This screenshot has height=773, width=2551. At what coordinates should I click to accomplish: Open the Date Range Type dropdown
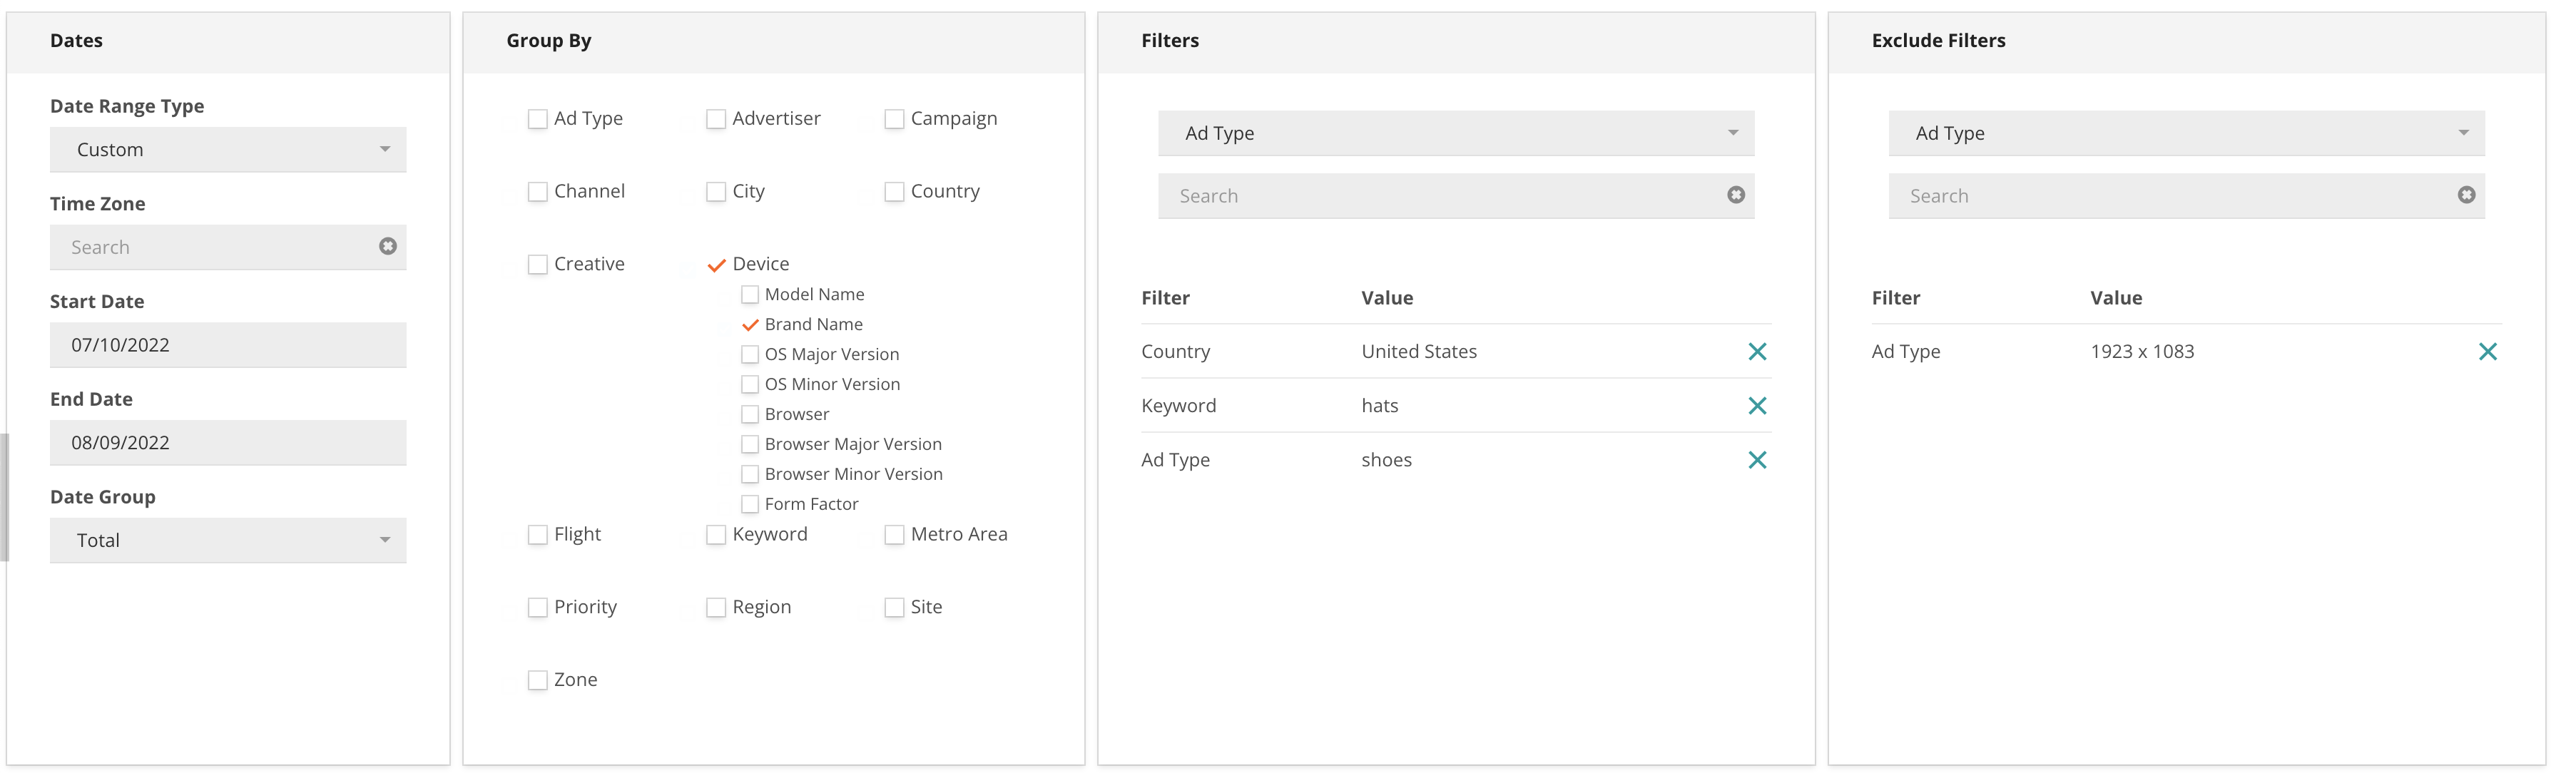click(228, 150)
